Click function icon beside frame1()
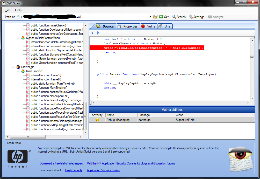 click(x=28, y=75)
